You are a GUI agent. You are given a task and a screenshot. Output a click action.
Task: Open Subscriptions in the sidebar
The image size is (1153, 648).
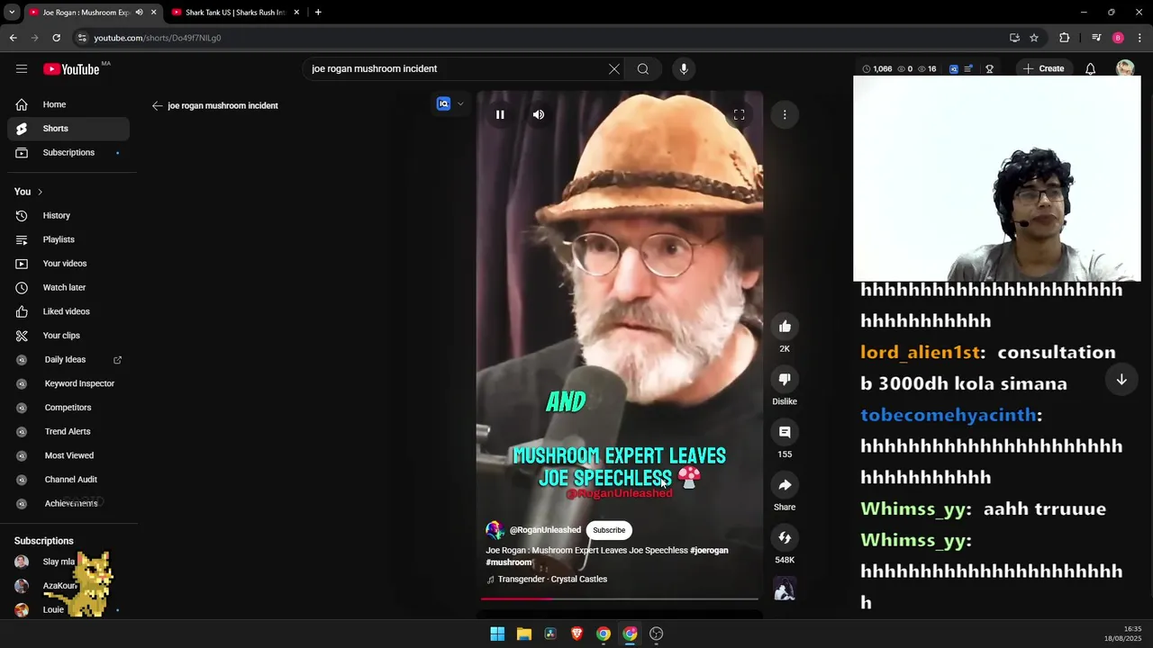[68, 152]
